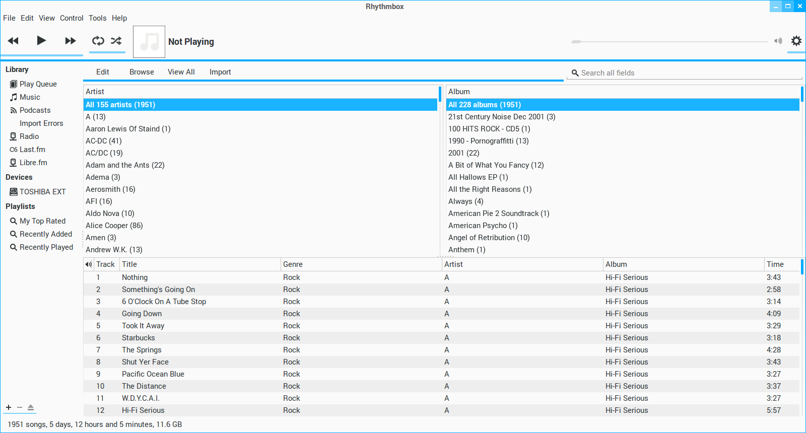Image resolution: width=806 pixels, height=433 pixels.
Task: Open the Play Queue source
Action: 38,84
